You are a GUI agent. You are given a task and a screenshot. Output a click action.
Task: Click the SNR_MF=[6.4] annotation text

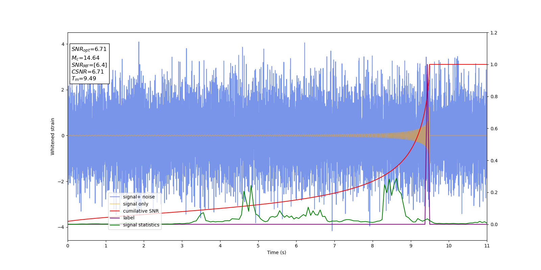pyautogui.click(x=89, y=65)
